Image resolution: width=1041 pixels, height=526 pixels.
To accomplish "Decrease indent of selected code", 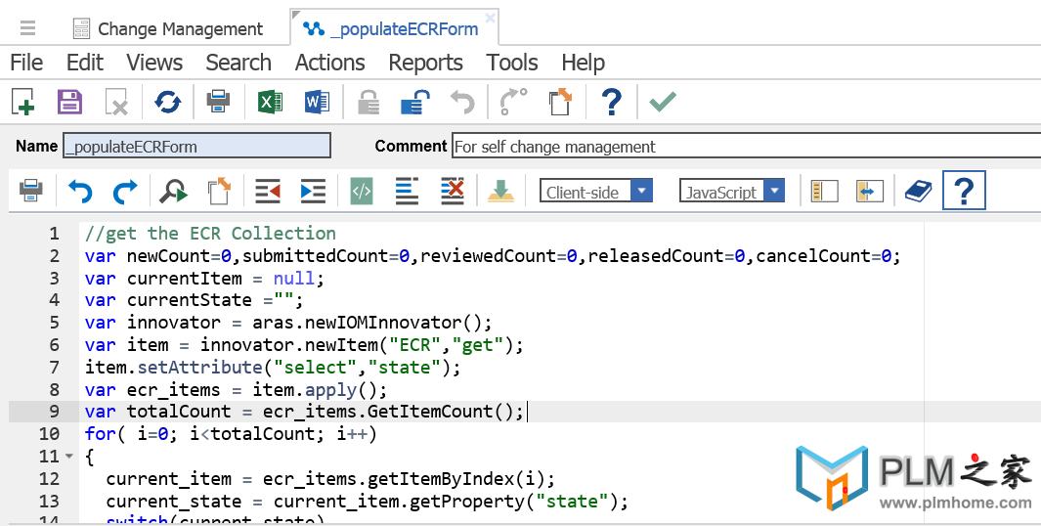I will (268, 192).
